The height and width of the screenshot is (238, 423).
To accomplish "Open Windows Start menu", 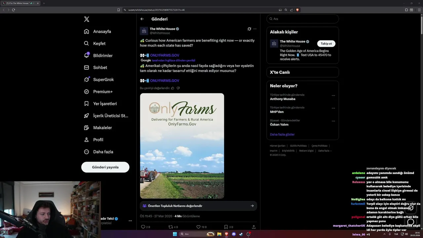I will point(175,234).
